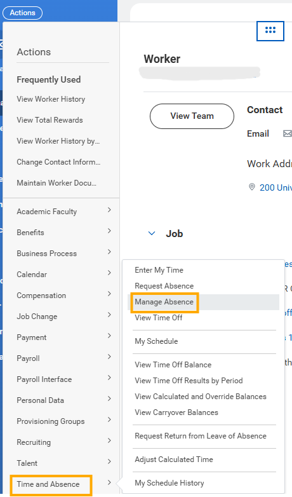This screenshot has width=292, height=497.
Task: Expand the Time and Absence submenu arrow
Action: pyautogui.click(x=109, y=483)
